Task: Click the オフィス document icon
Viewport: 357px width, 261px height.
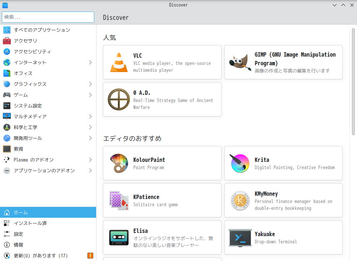Action: coord(7,74)
